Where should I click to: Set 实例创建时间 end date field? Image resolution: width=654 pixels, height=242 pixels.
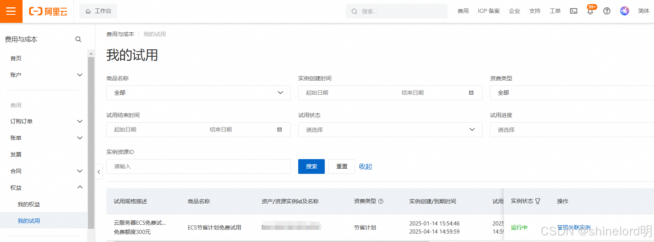click(x=430, y=93)
